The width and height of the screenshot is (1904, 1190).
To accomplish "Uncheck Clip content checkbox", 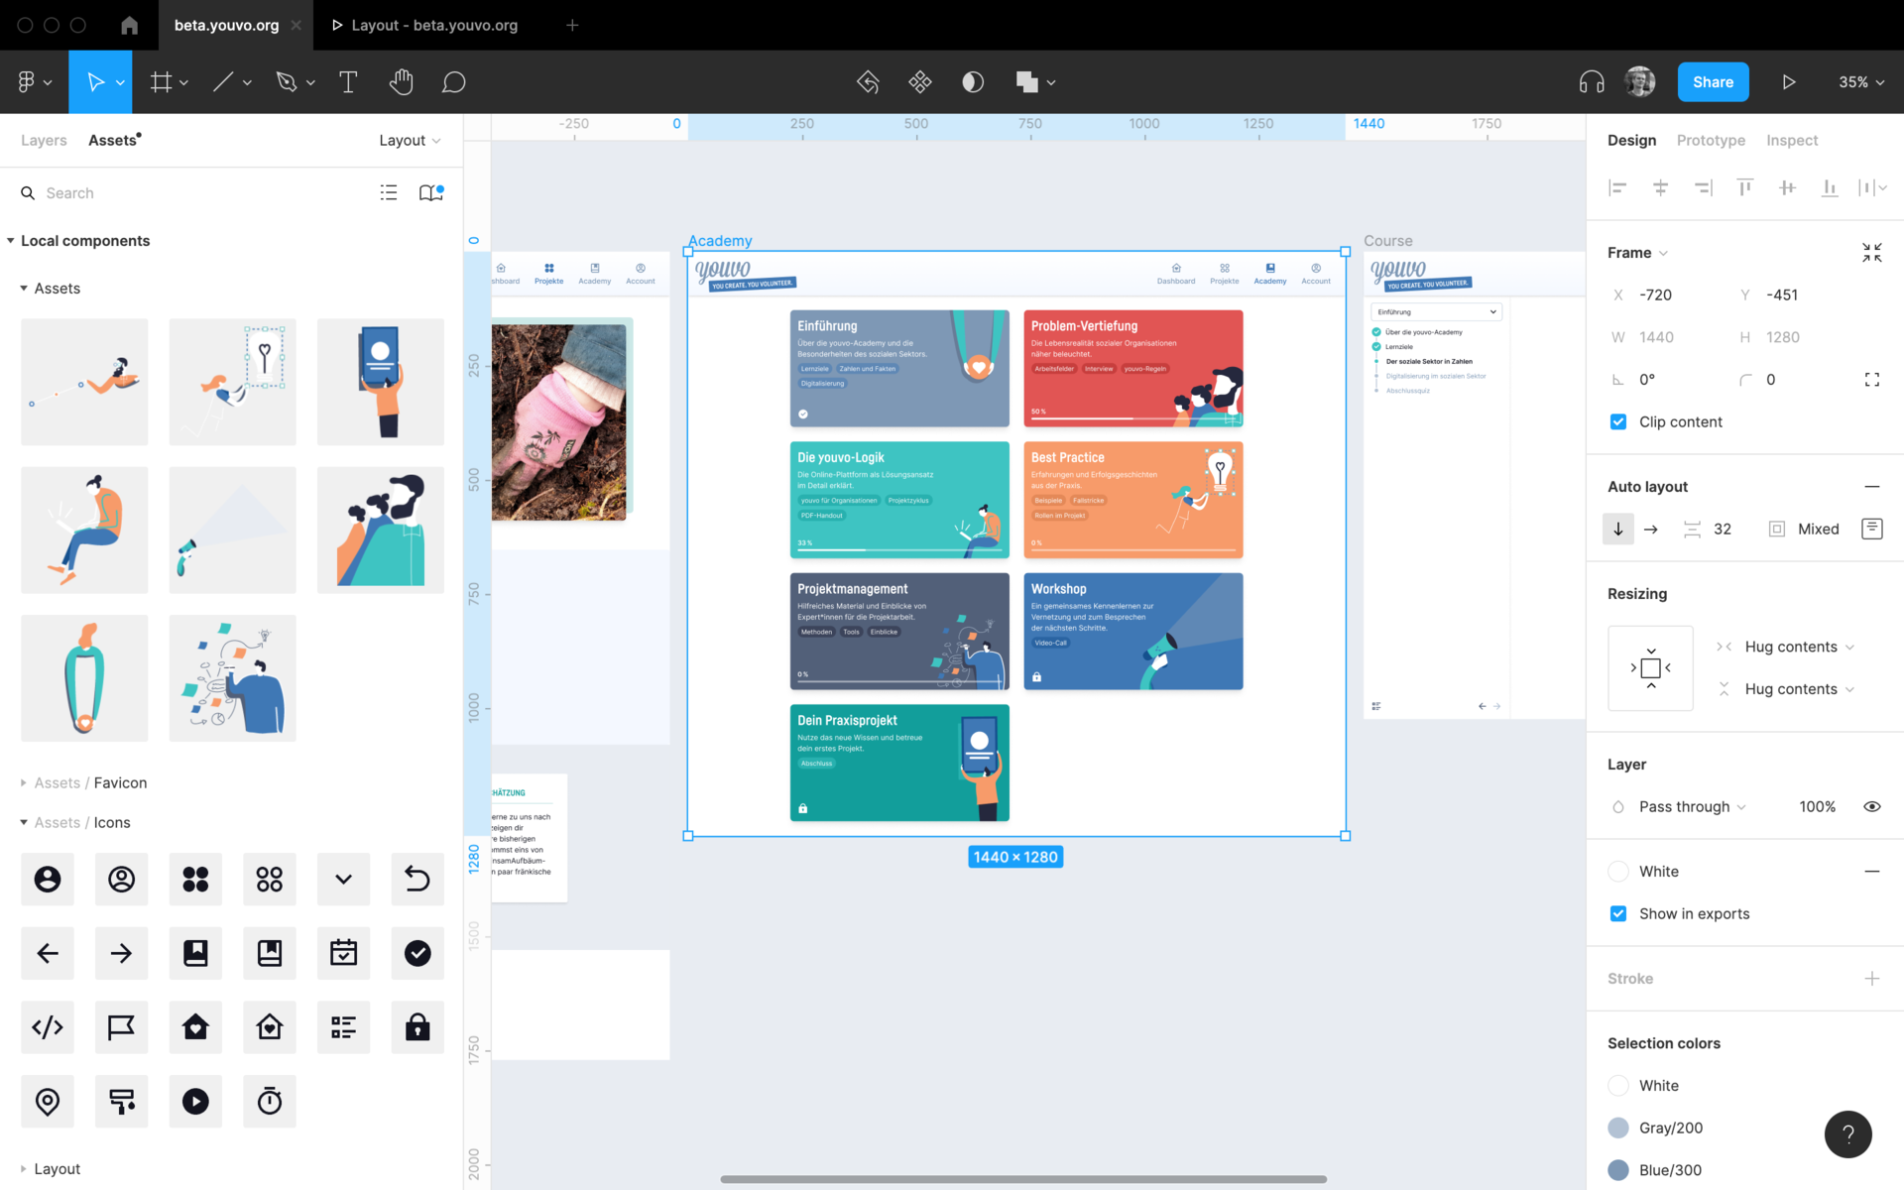I will point(1618,421).
